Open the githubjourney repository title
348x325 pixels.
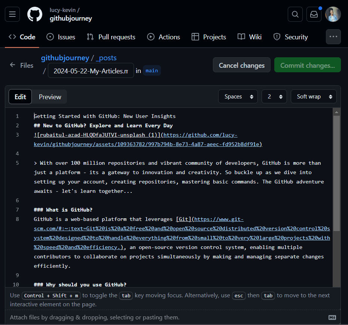tap(71, 18)
